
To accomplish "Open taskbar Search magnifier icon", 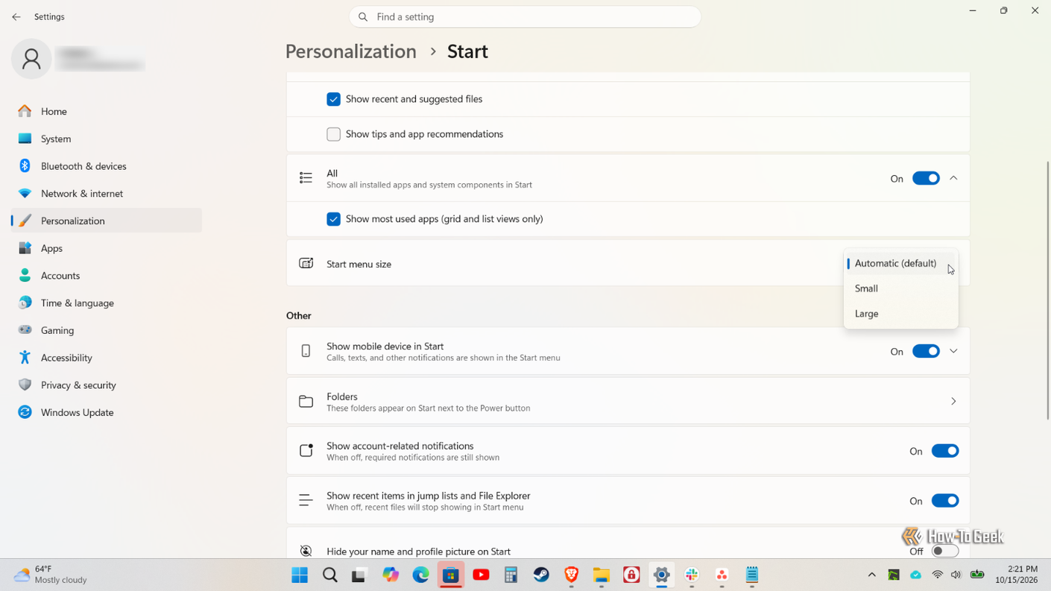I will (329, 575).
